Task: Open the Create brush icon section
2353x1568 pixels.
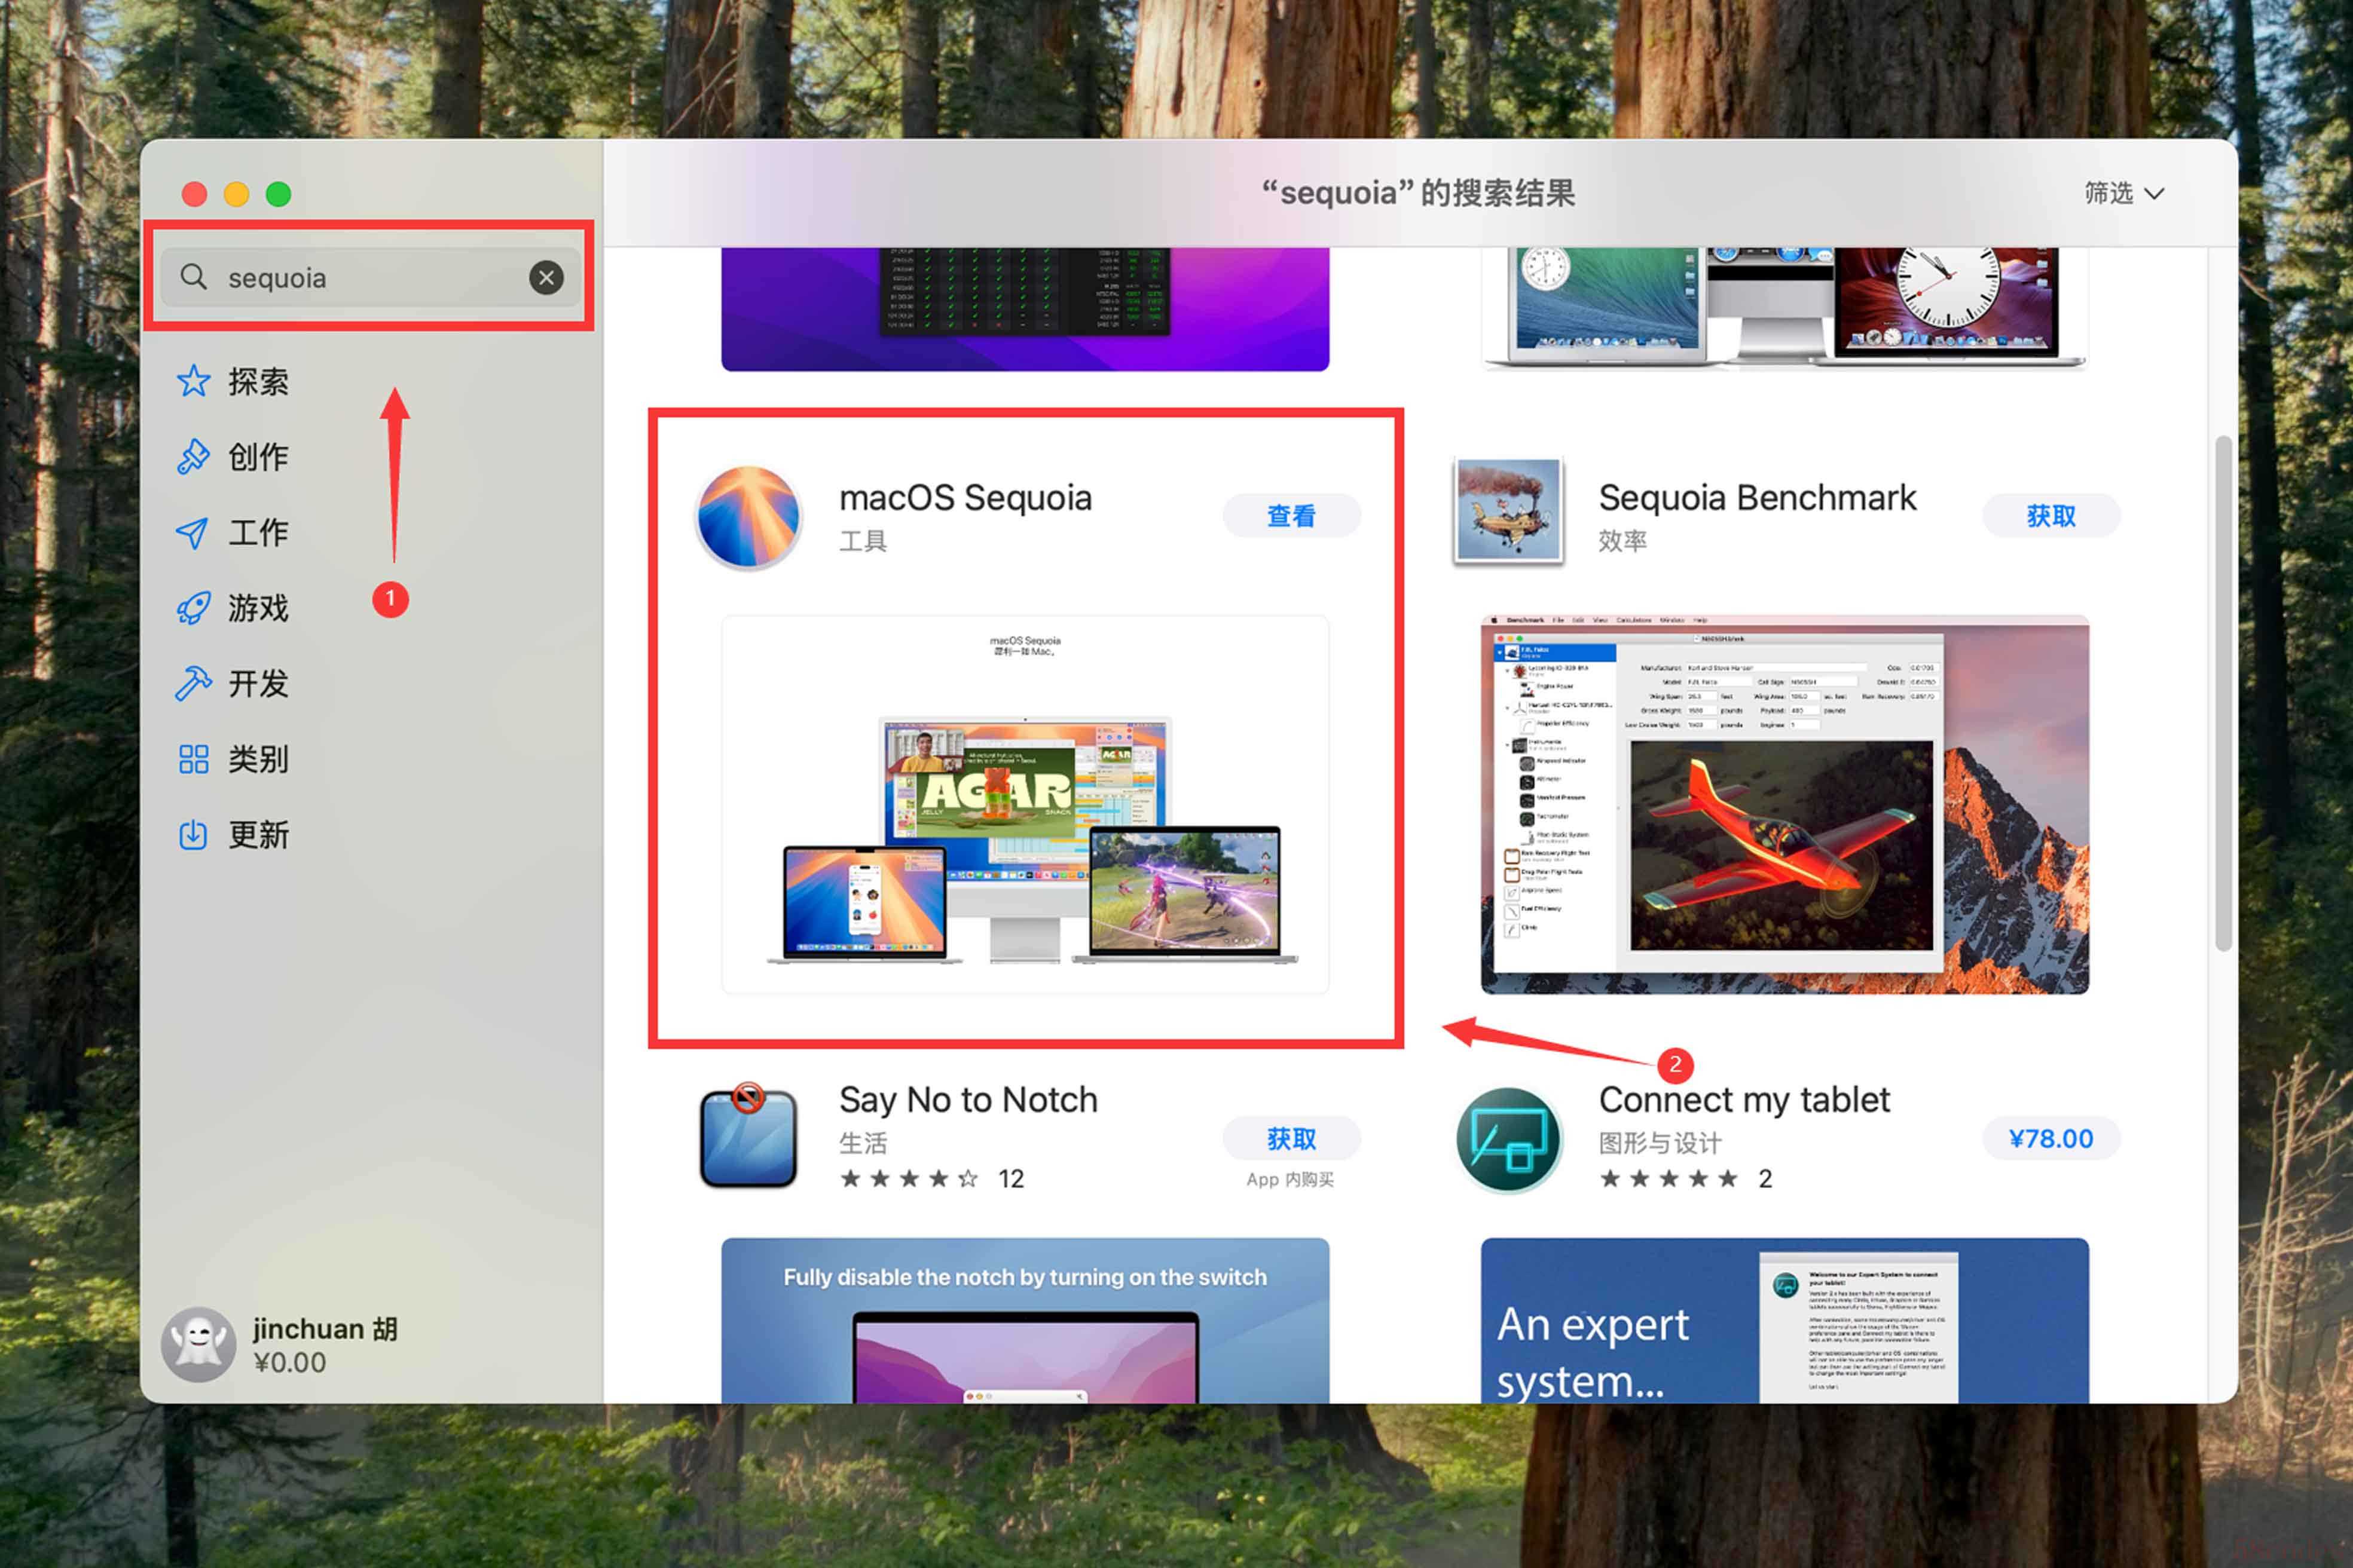Action: click(193, 457)
